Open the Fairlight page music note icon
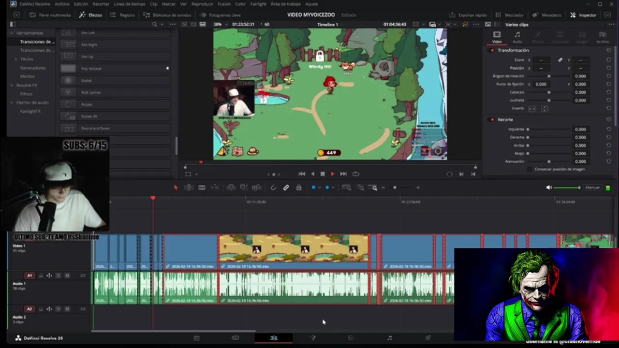619x348 pixels. pos(389,338)
